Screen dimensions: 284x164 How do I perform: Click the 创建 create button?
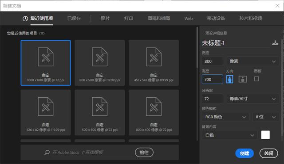coord(245,153)
